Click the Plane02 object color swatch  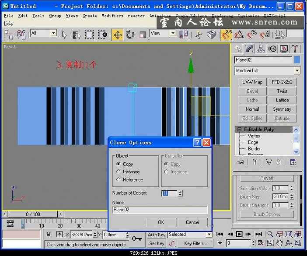click(297, 60)
